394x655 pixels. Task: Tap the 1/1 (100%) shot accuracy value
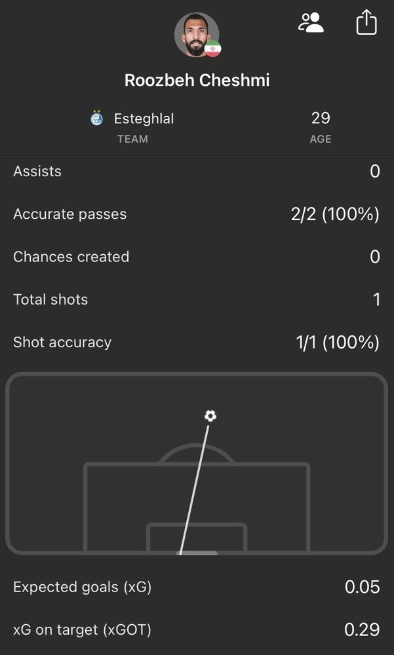point(338,342)
